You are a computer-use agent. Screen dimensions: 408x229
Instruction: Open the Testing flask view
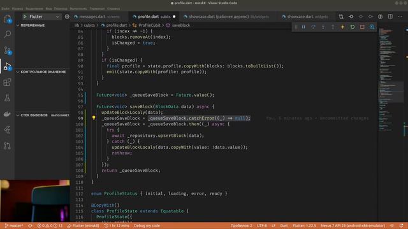click(x=7, y=98)
